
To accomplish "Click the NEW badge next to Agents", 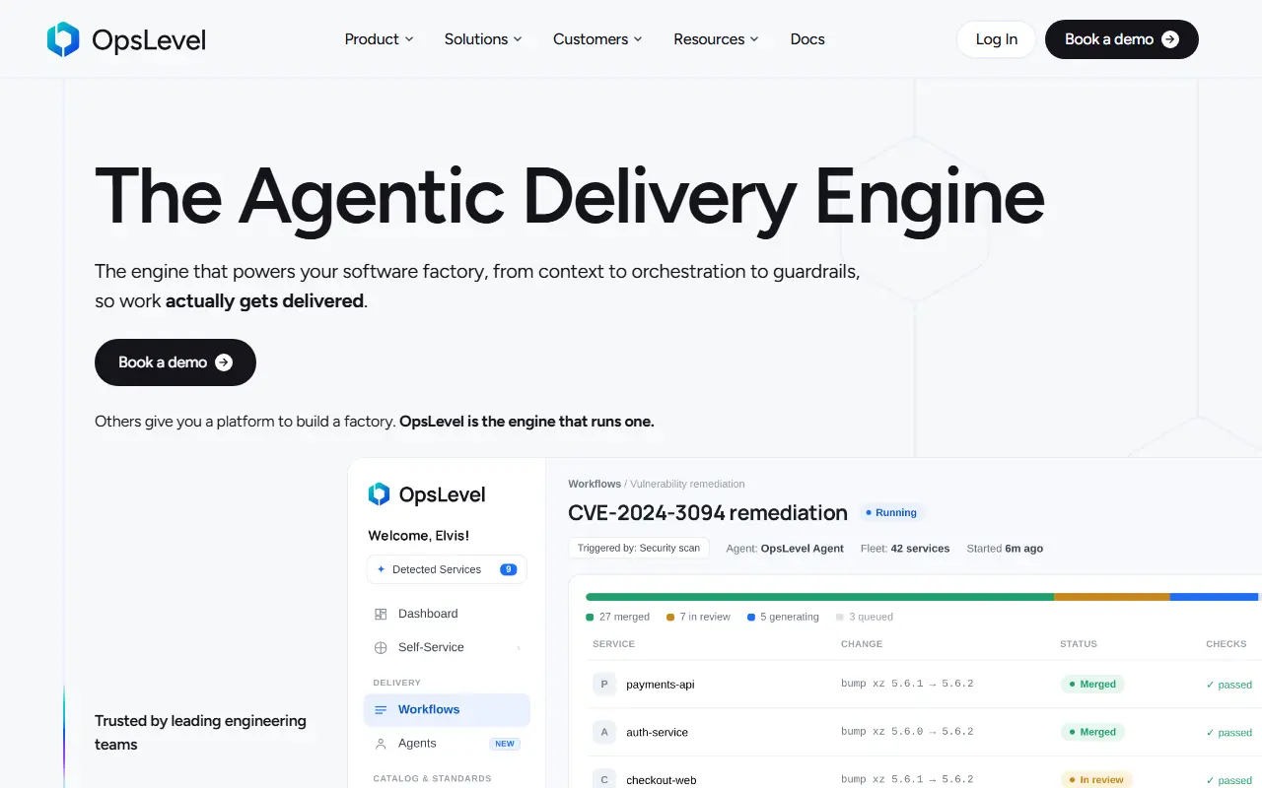I will pyautogui.click(x=505, y=744).
